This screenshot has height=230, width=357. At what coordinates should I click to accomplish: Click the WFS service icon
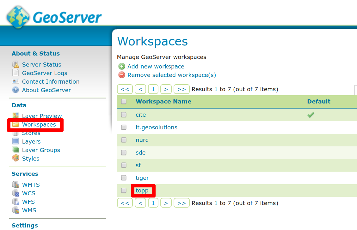(16, 201)
